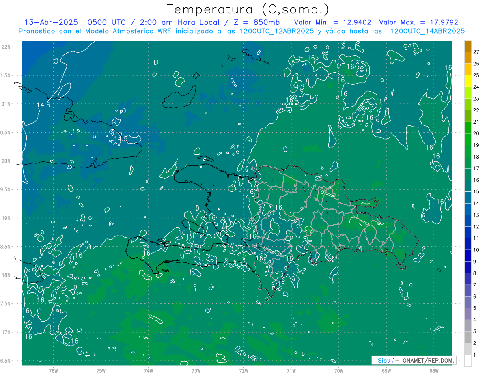Click the "21N" latitude axis label
Viewport: 487px width, 376px height.
coord(6,104)
